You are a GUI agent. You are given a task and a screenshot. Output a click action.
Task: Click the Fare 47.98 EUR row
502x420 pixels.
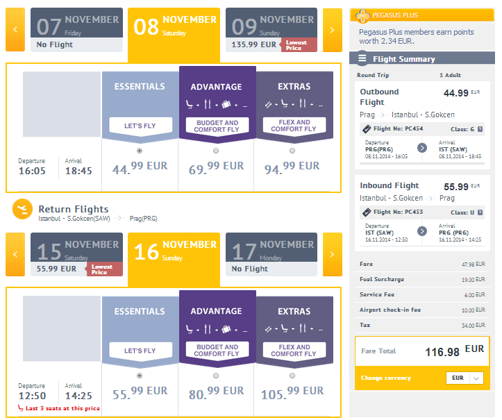pyautogui.click(x=422, y=264)
